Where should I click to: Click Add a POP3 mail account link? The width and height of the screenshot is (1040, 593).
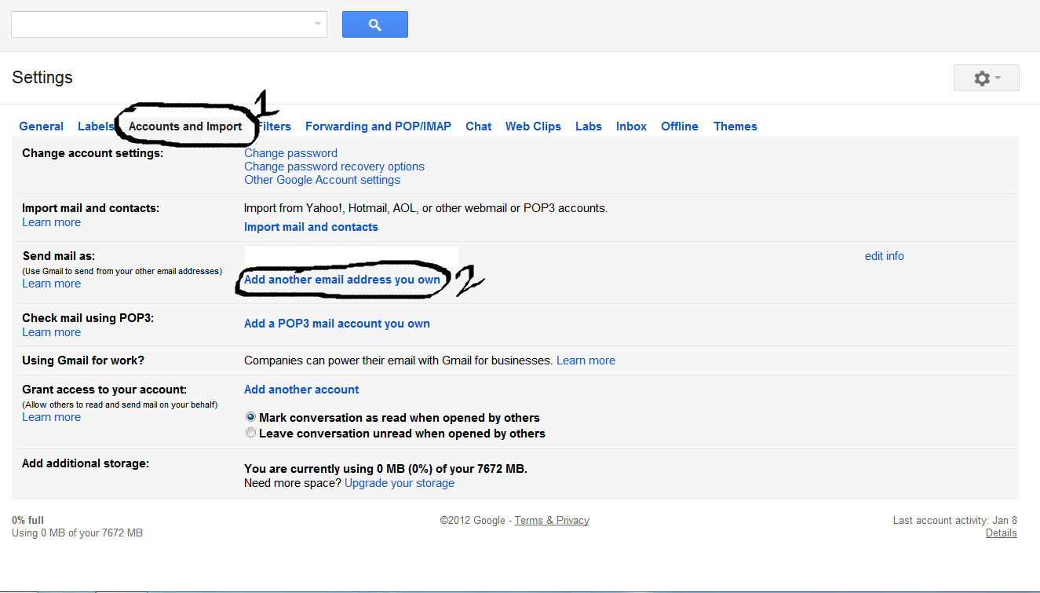tap(337, 324)
